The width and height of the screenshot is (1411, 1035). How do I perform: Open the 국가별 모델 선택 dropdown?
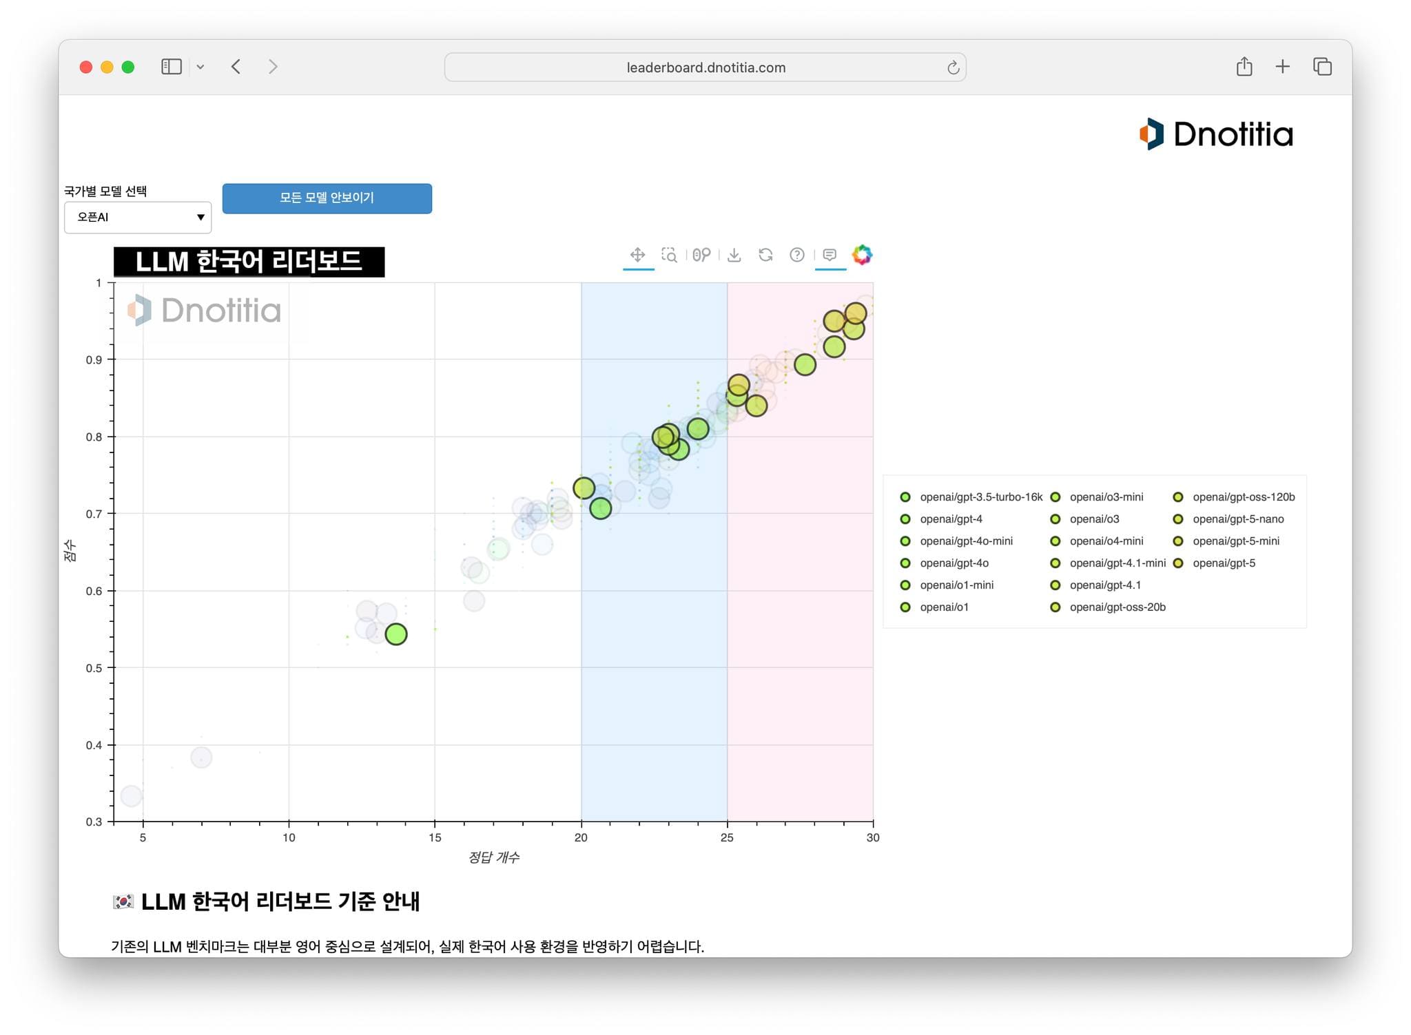coord(138,218)
